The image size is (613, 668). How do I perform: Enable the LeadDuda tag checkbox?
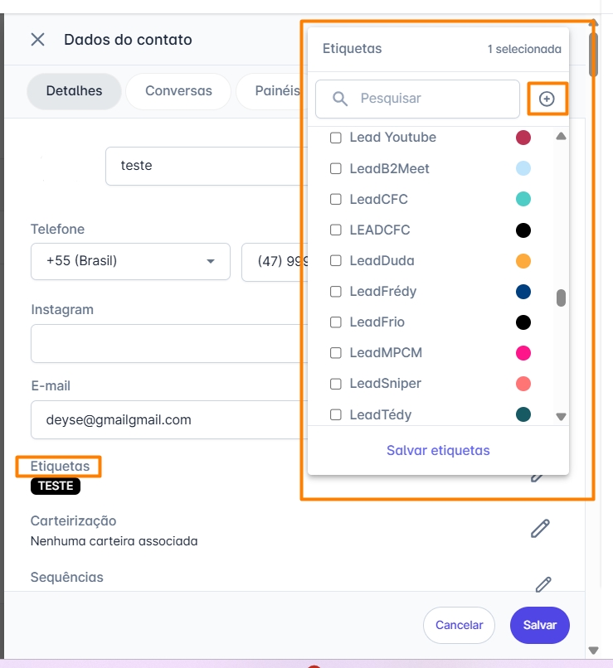(x=336, y=260)
